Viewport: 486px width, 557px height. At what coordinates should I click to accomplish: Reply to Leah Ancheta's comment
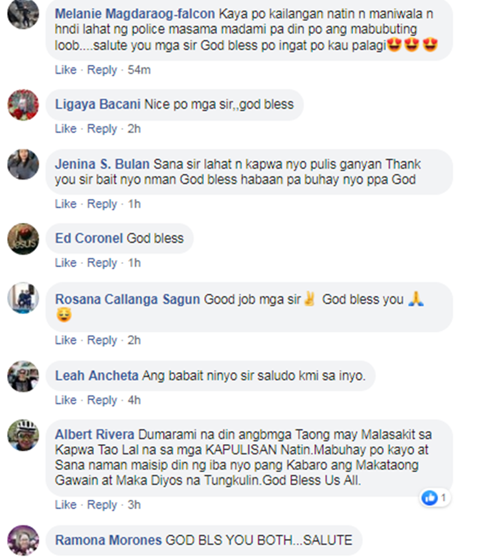pyautogui.click(x=102, y=400)
